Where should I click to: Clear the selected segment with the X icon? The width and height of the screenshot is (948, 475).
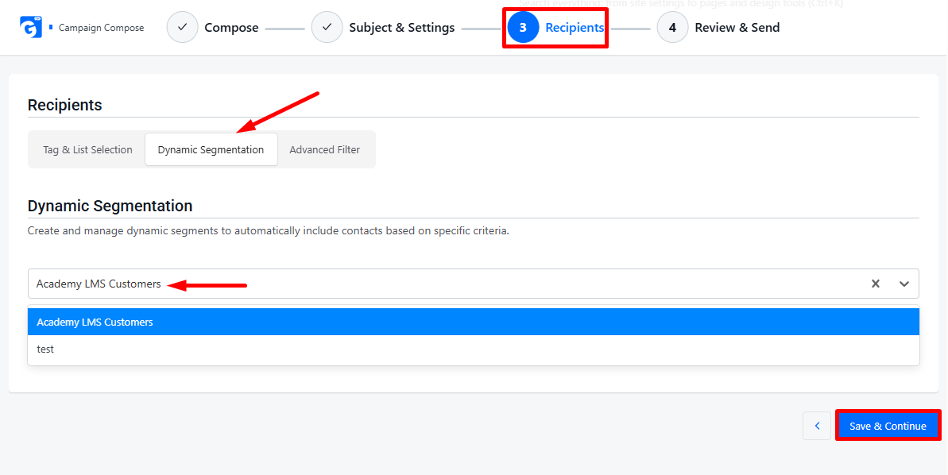pyautogui.click(x=876, y=284)
